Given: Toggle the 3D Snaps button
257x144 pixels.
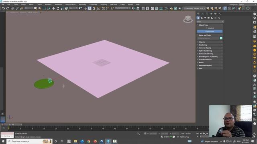Looking at the screenshot, I should [94, 8].
